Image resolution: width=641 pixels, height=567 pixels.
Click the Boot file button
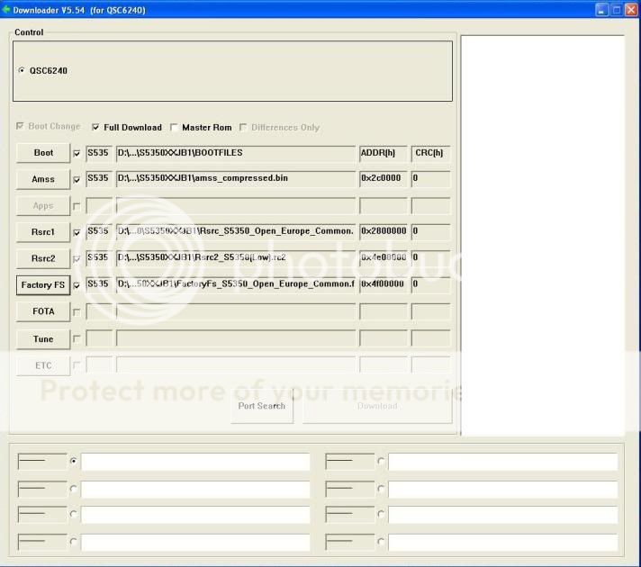coord(43,153)
